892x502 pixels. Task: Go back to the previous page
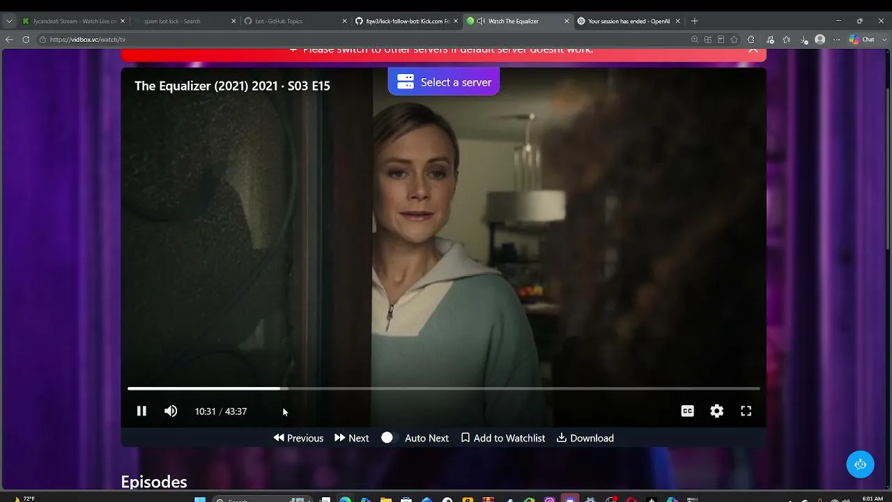[x=9, y=40]
